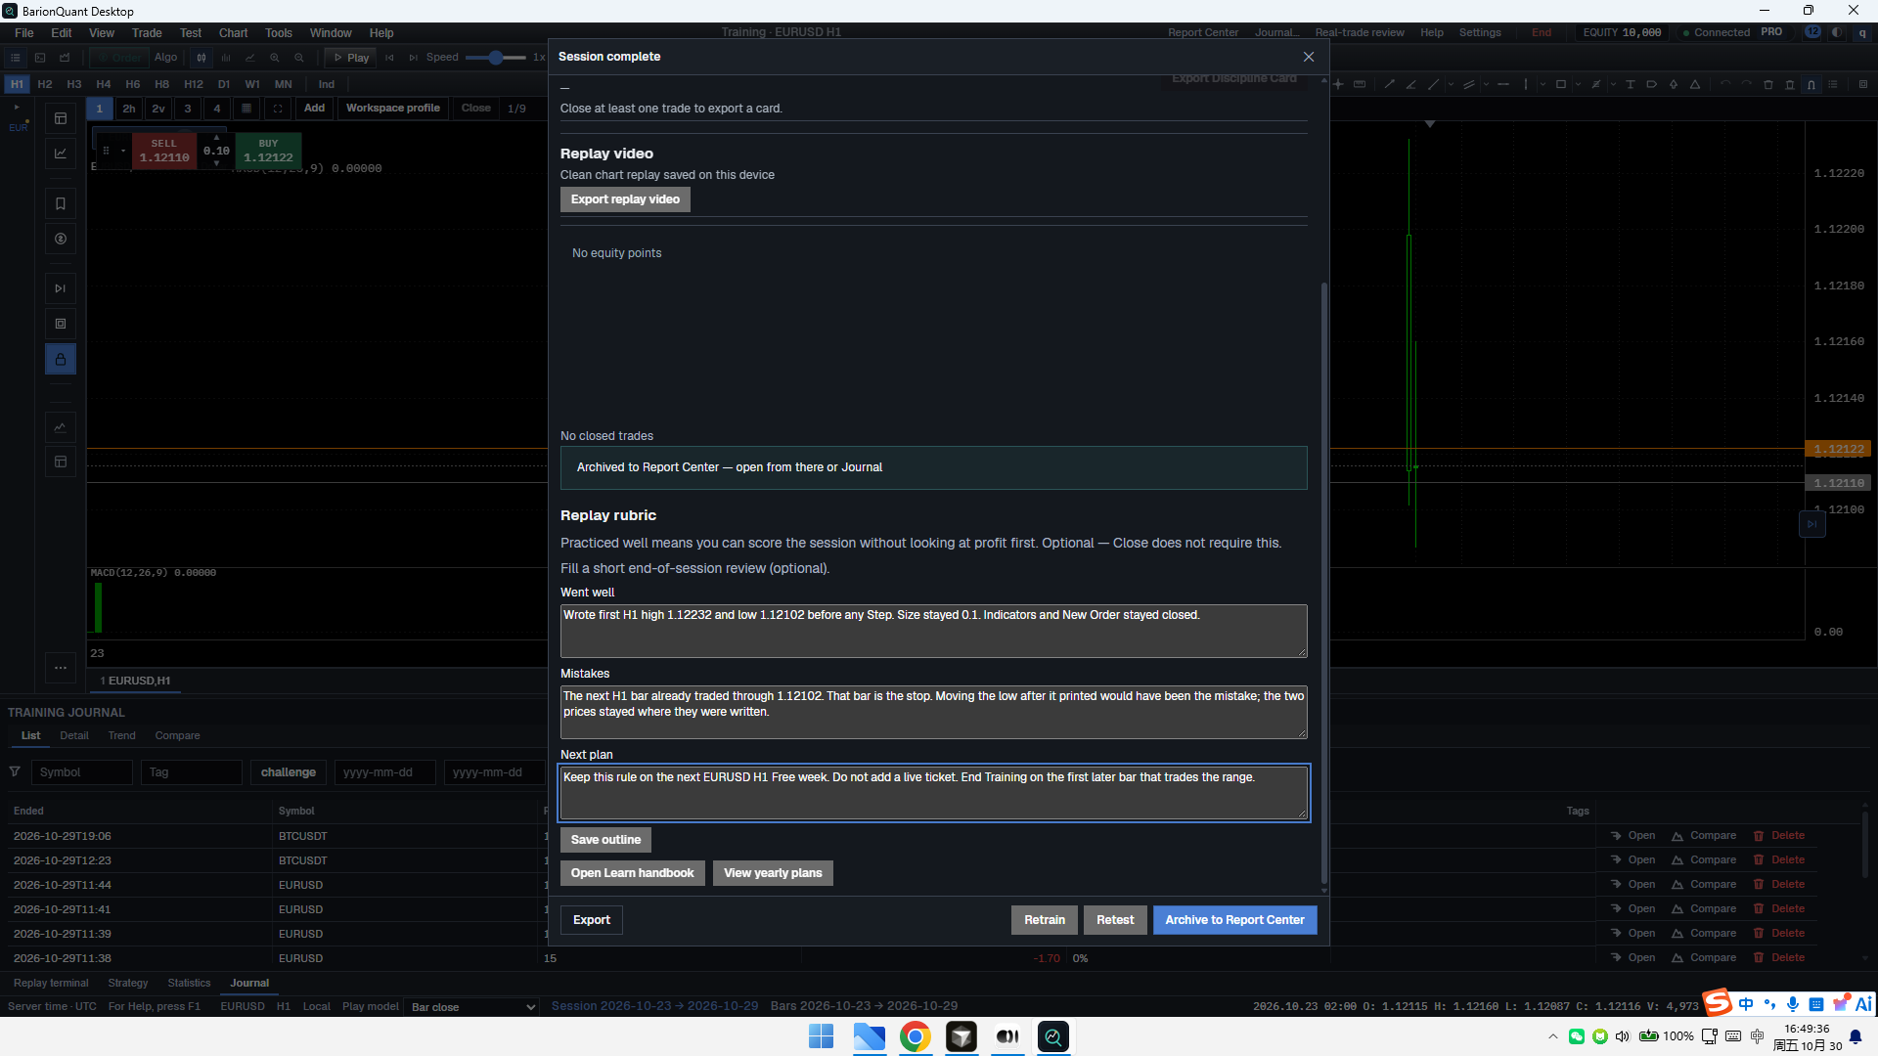Expand the rectangle shape variants dropdown
Image resolution: width=1878 pixels, height=1056 pixels.
[1578, 84]
